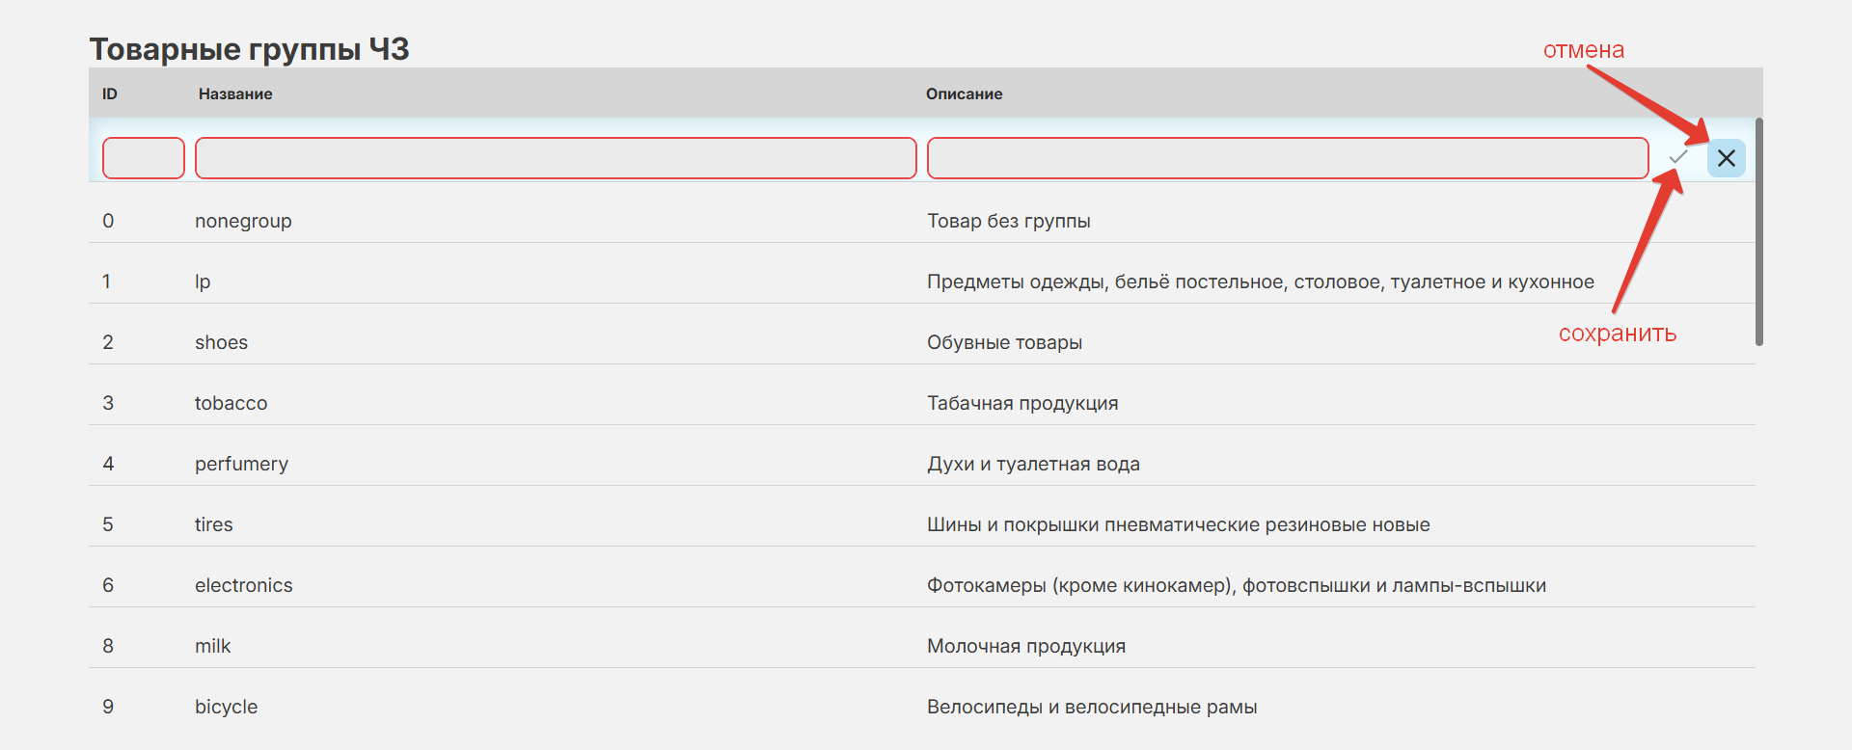Click the description 'Табачная продукция'
1852x750 pixels.
point(1021,403)
